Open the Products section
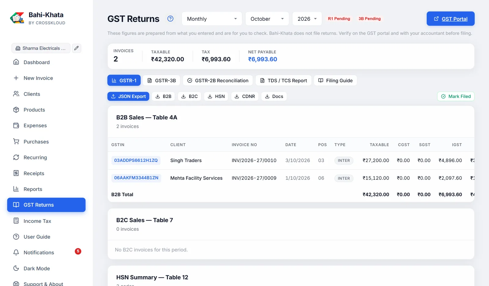The height and width of the screenshot is (286, 489). coord(46,110)
